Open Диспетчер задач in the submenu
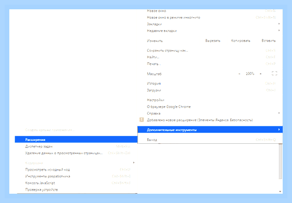The width and height of the screenshot is (292, 203). (x=76, y=146)
